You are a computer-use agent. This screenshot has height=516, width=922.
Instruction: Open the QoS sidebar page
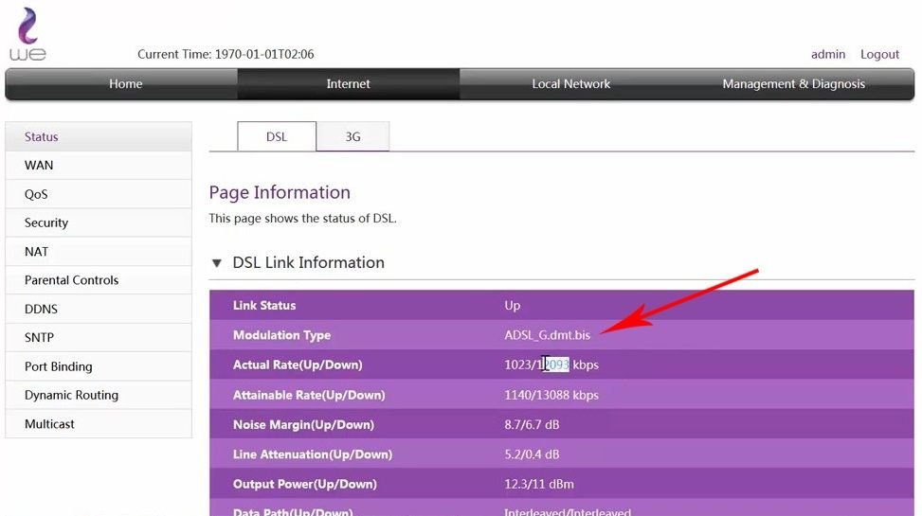tap(99, 194)
